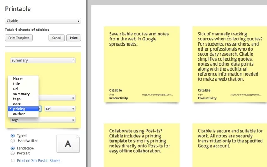This screenshot has height=167, width=267.
Task: Choose tags in the open list
Action: [x=23, y=99]
